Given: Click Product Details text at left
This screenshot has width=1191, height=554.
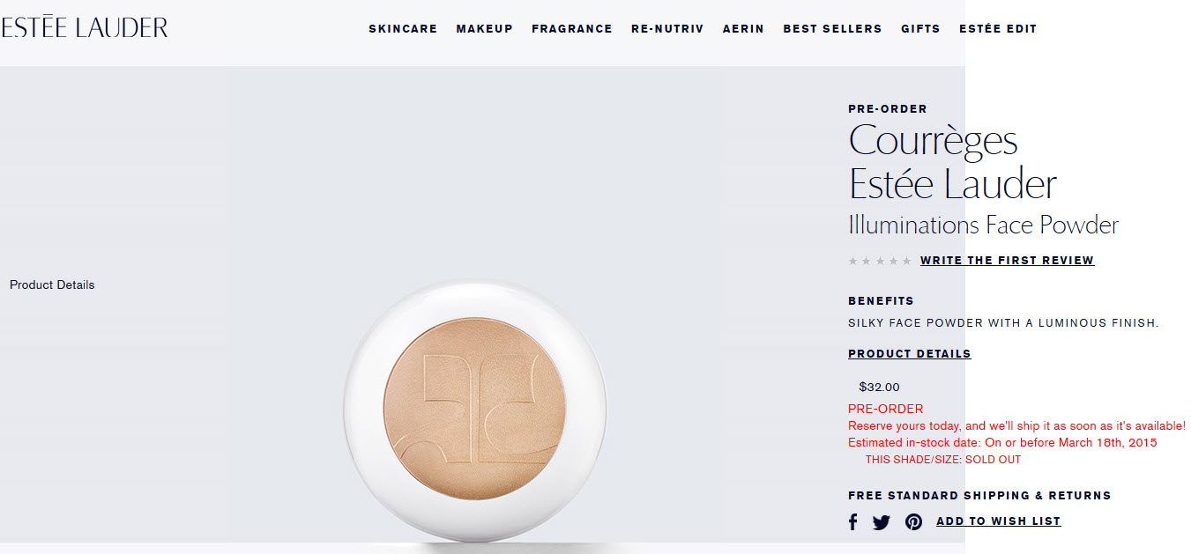Looking at the screenshot, I should [x=52, y=284].
